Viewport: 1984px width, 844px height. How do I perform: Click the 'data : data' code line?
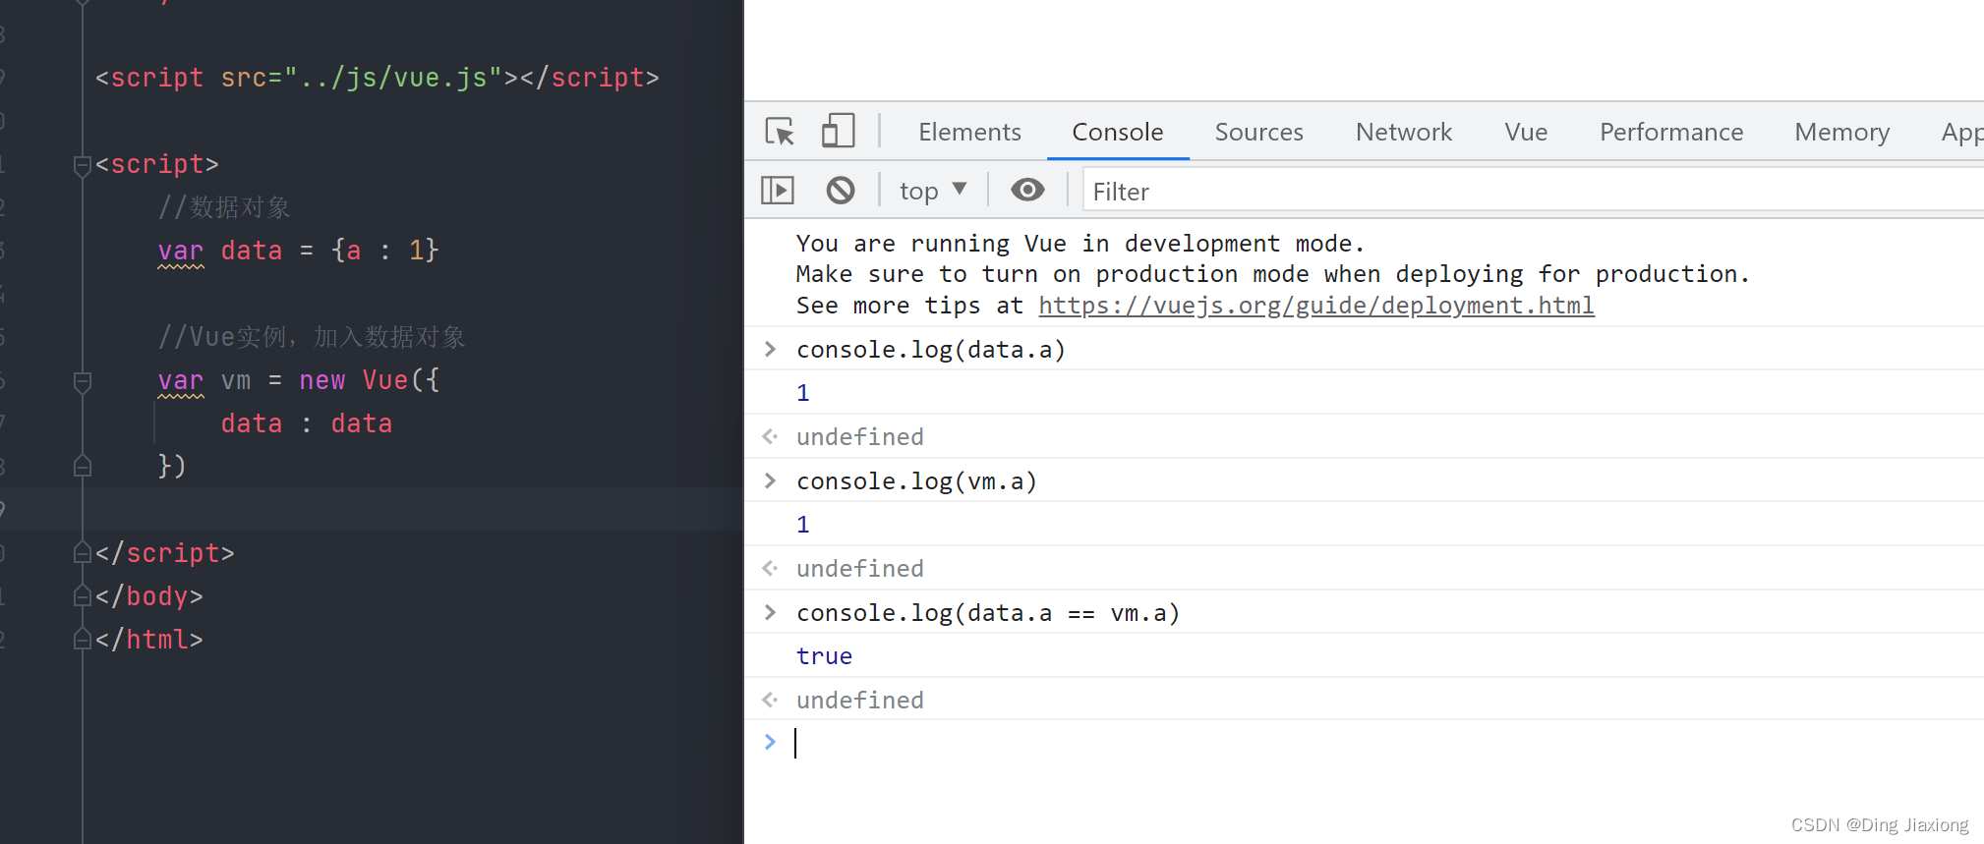point(306,423)
